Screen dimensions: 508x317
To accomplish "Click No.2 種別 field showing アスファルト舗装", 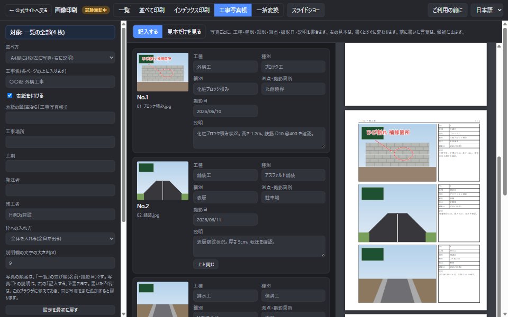I will click(x=293, y=175).
